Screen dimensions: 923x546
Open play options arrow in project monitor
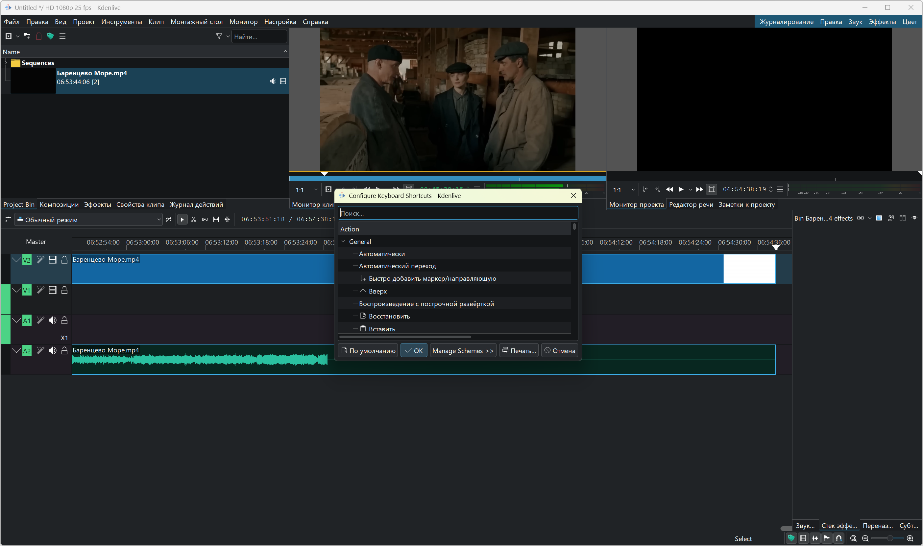[690, 189]
